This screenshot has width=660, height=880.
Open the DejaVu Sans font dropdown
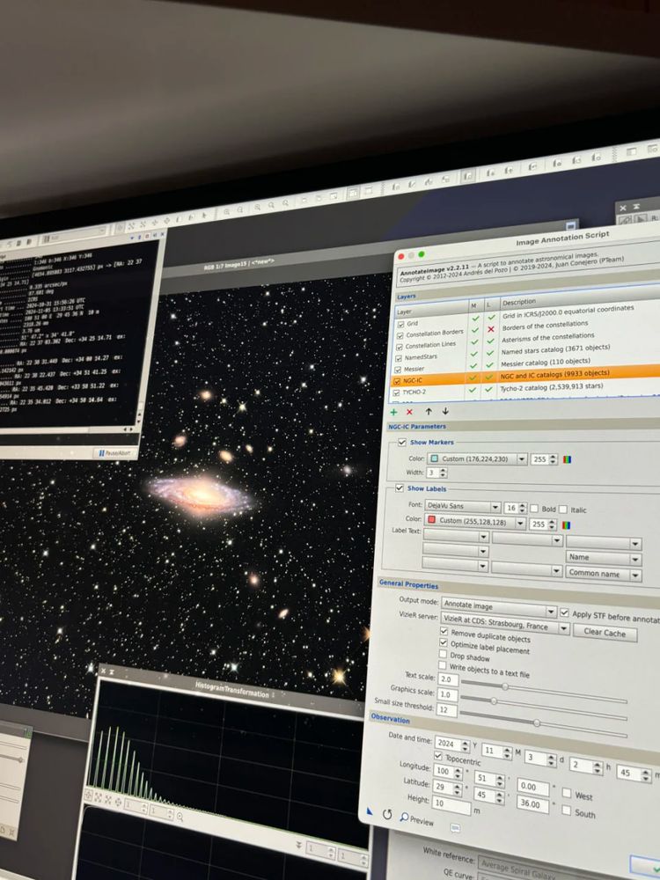pos(463,506)
